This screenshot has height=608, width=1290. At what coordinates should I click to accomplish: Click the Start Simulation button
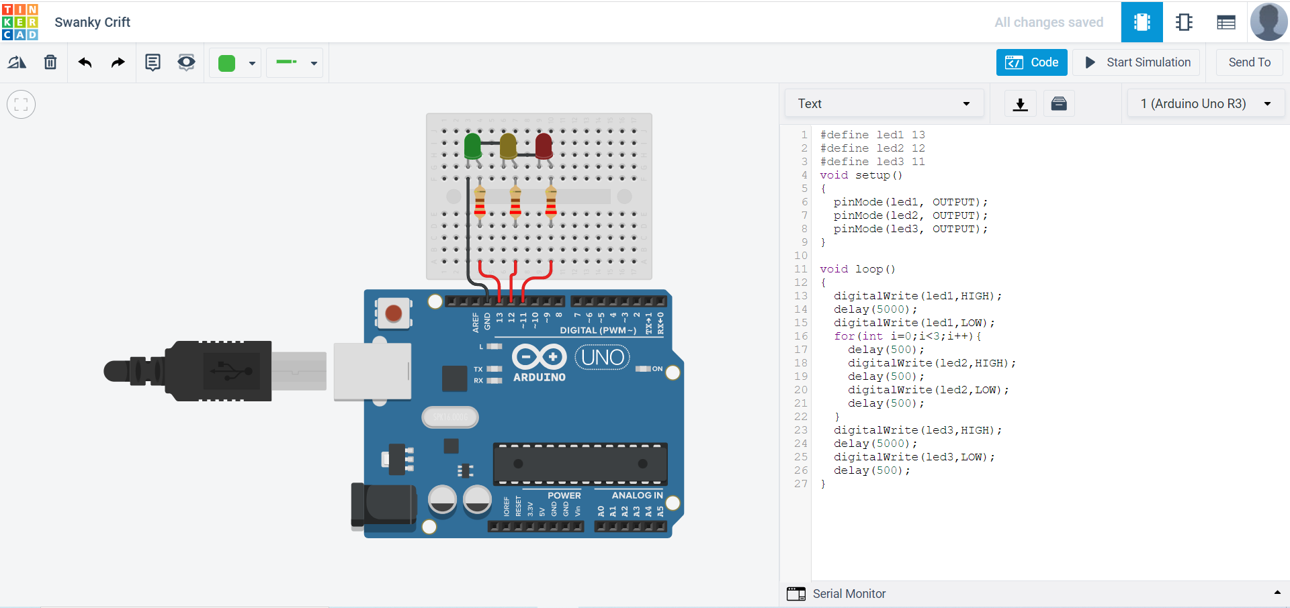[1135, 62]
